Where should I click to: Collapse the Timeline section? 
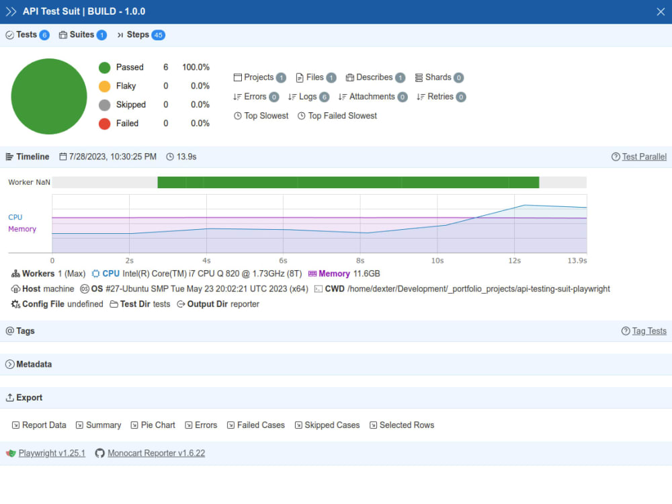pyautogui.click(x=27, y=156)
